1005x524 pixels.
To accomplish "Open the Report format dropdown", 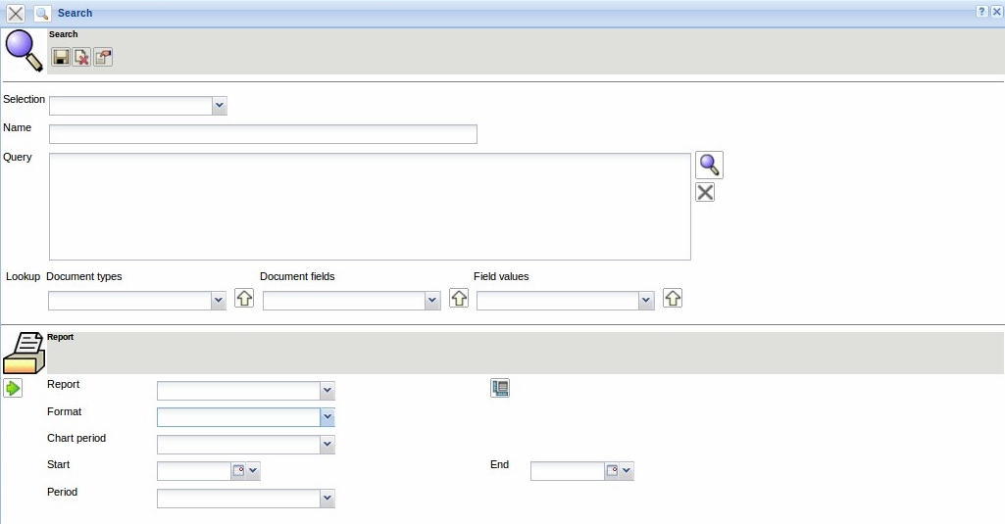I will (327, 417).
